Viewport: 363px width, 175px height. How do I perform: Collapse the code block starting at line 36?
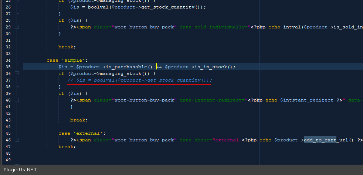(16, 73)
